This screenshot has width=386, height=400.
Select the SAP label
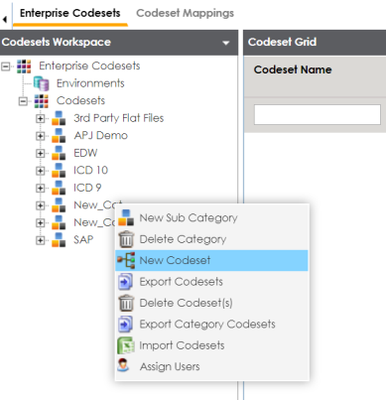click(x=83, y=239)
